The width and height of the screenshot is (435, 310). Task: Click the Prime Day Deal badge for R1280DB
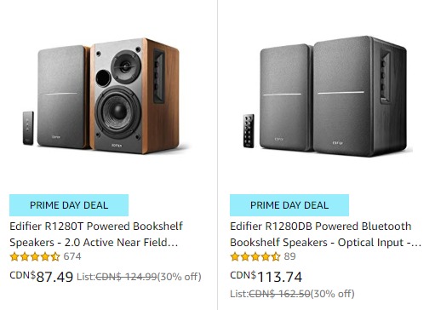coord(289,205)
